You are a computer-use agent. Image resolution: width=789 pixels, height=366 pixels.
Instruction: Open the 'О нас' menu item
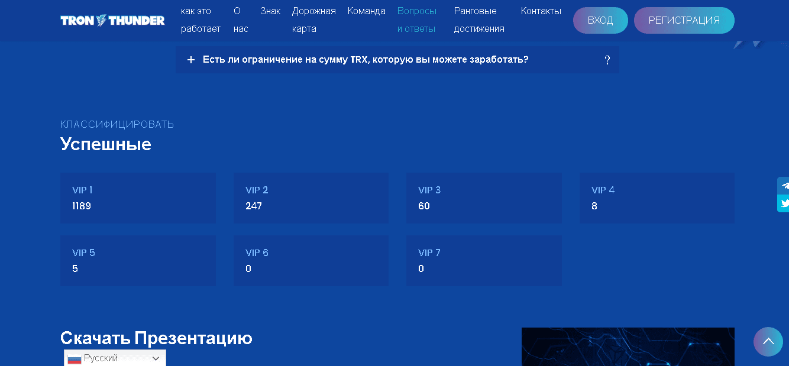pyautogui.click(x=241, y=20)
